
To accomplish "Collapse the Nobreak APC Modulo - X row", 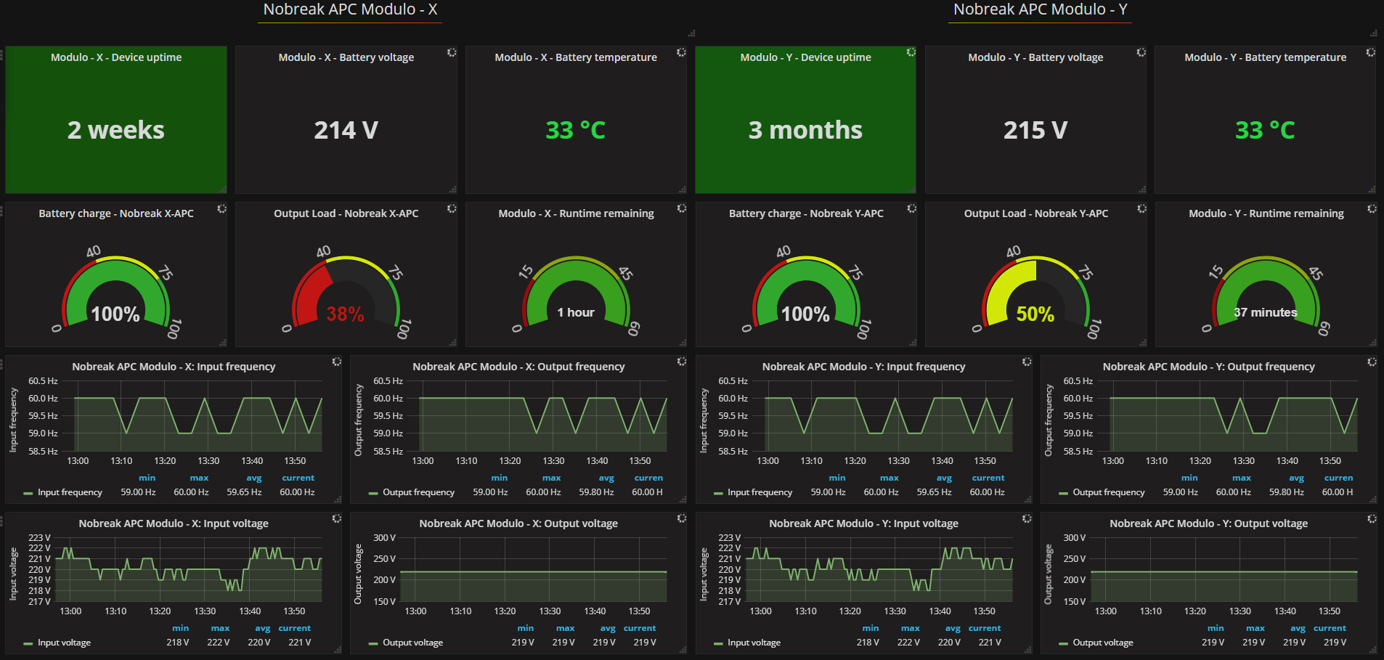I will pos(350,10).
